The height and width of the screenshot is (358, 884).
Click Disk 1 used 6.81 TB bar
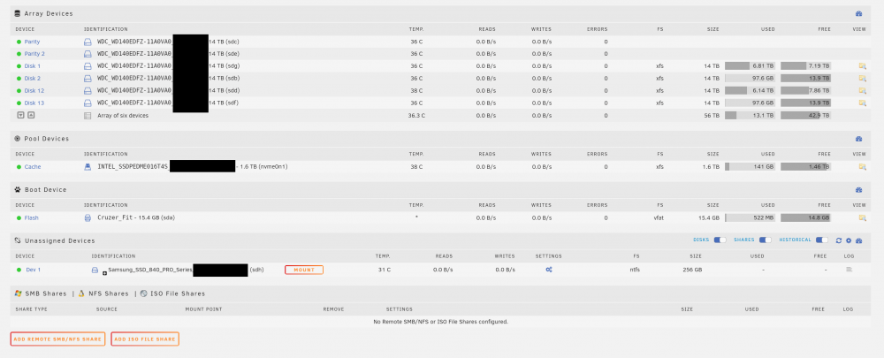pos(750,66)
